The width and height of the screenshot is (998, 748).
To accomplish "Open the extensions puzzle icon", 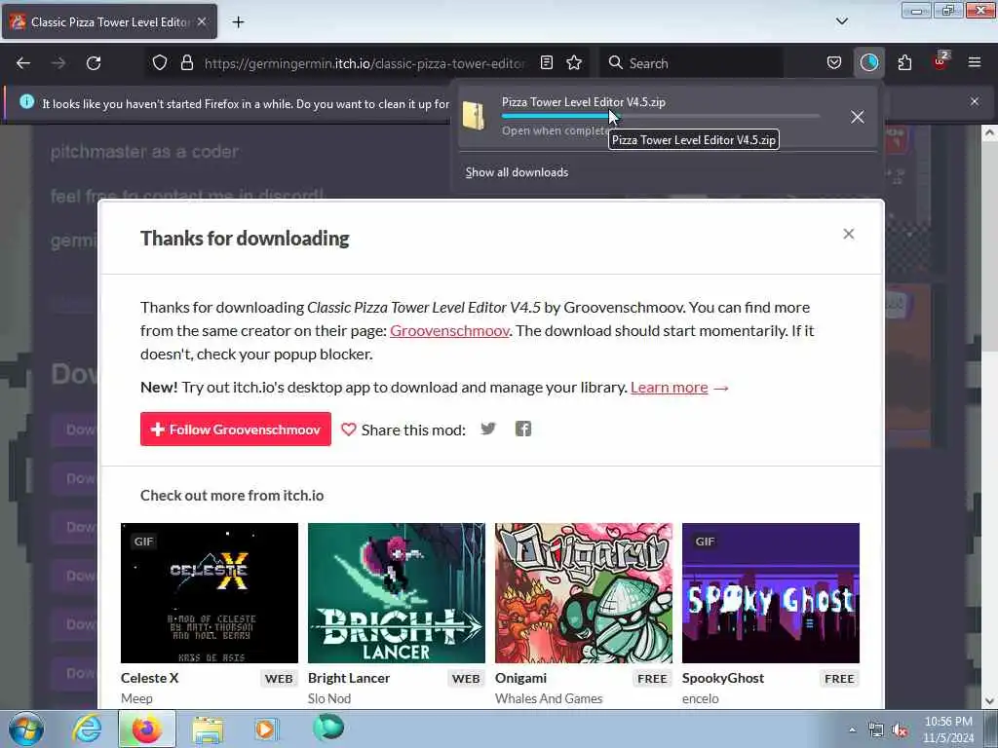I will click(x=904, y=63).
